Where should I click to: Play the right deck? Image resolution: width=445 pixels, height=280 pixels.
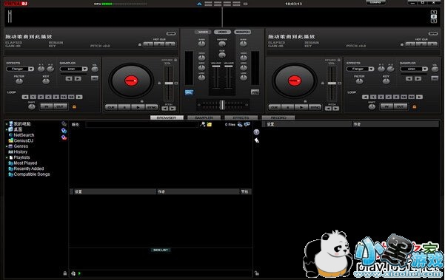pos(301,108)
